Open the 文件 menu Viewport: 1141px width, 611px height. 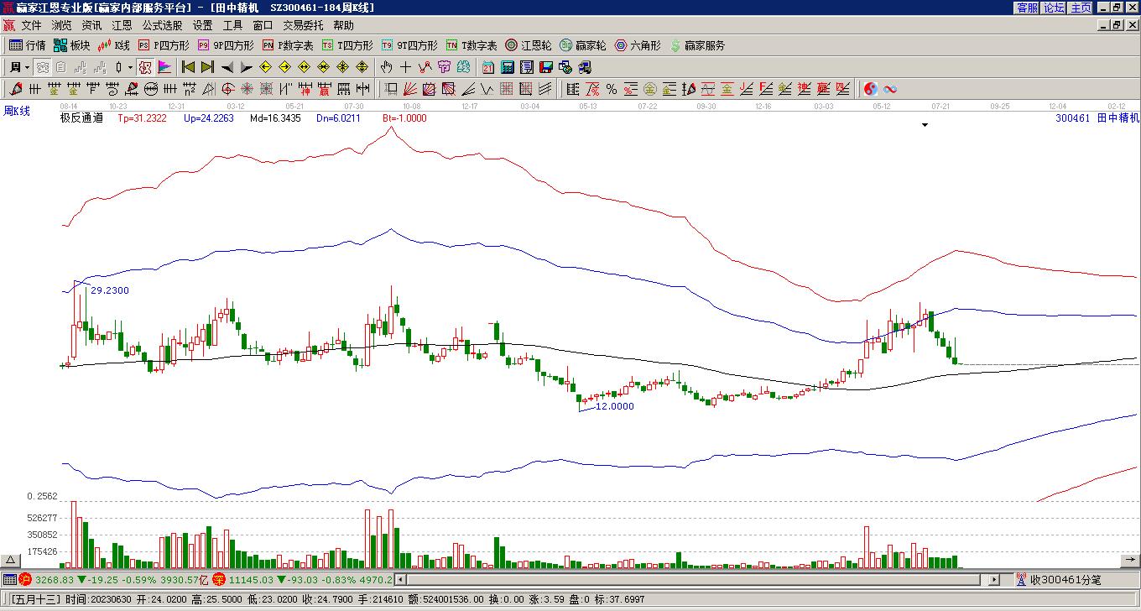[31, 25]
